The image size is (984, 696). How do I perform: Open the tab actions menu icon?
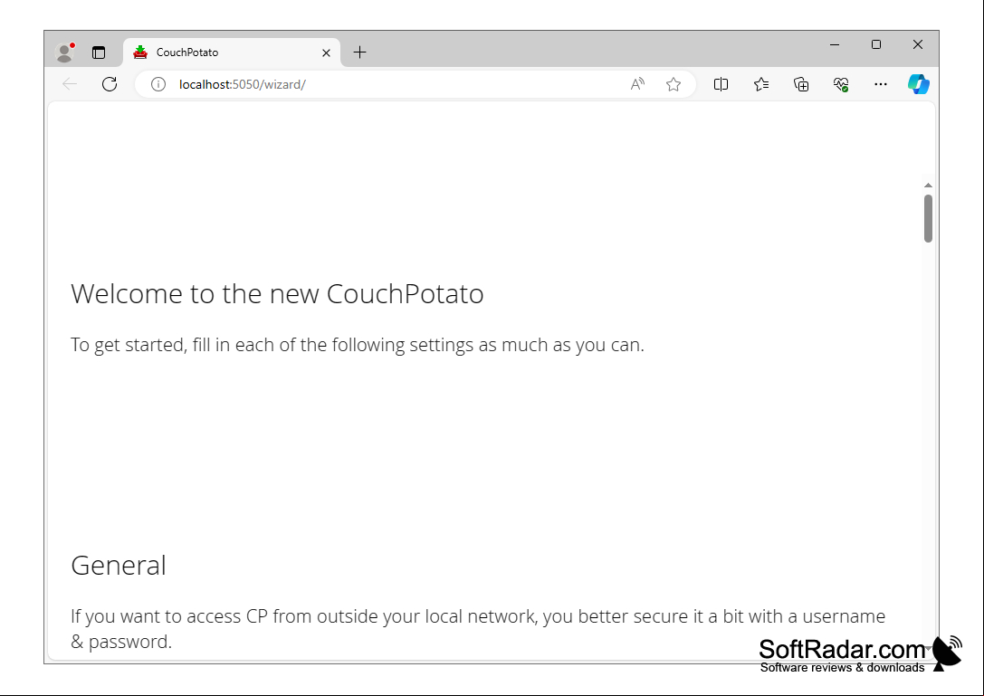coord(99,52)
